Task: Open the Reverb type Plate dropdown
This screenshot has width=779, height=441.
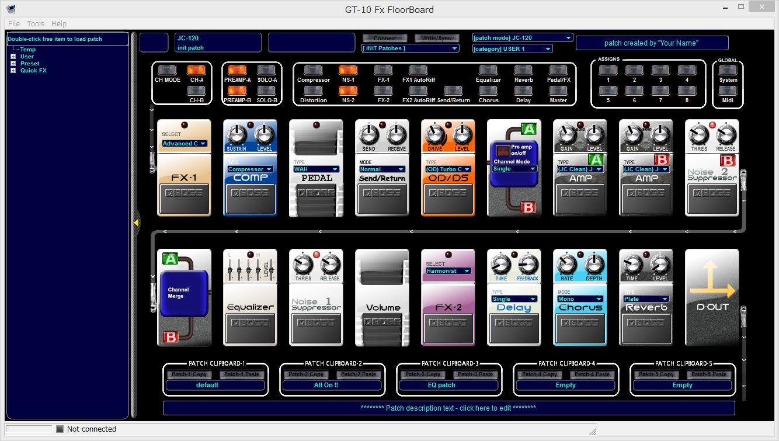Action: click(646, 299)
